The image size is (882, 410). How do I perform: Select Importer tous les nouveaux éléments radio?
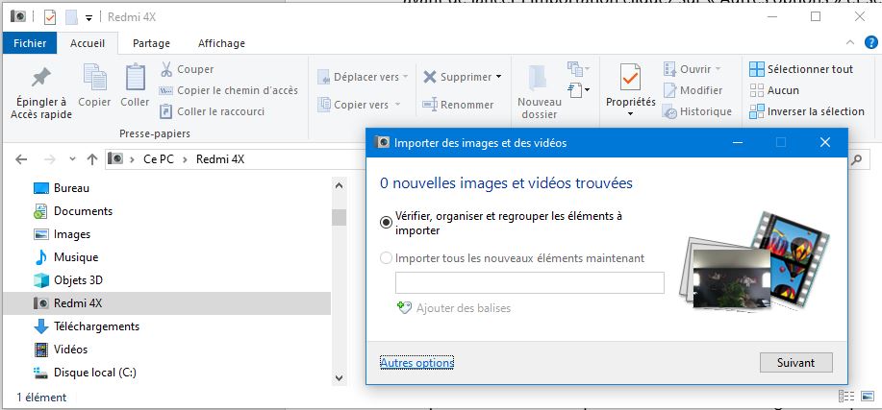click(386, 258)
